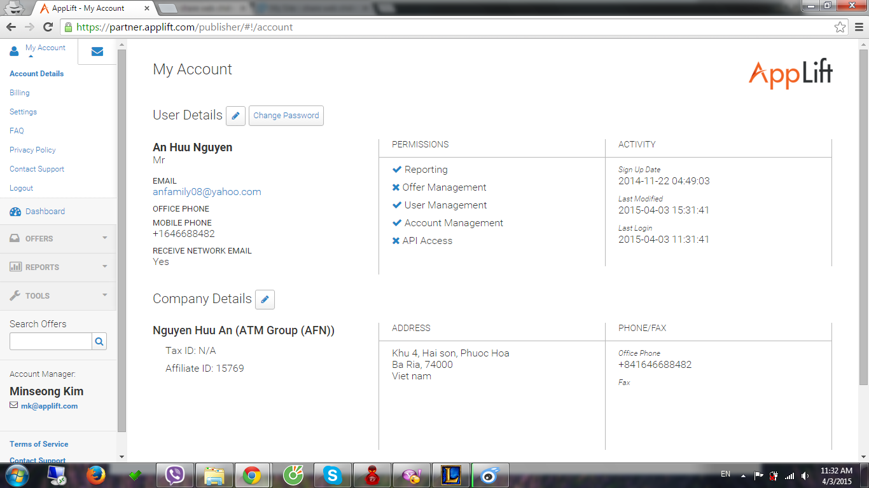Click the office phone number +841646688482
Viewport: 869px width, 488px height.
point(655,365)
